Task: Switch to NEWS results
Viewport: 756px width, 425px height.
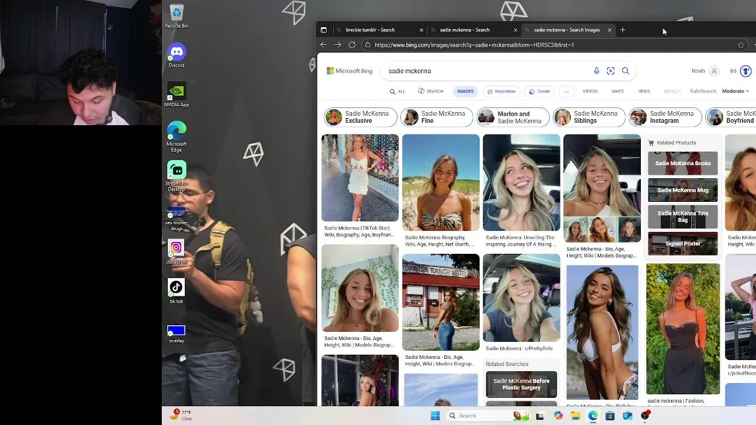Action: coord(644,91)
